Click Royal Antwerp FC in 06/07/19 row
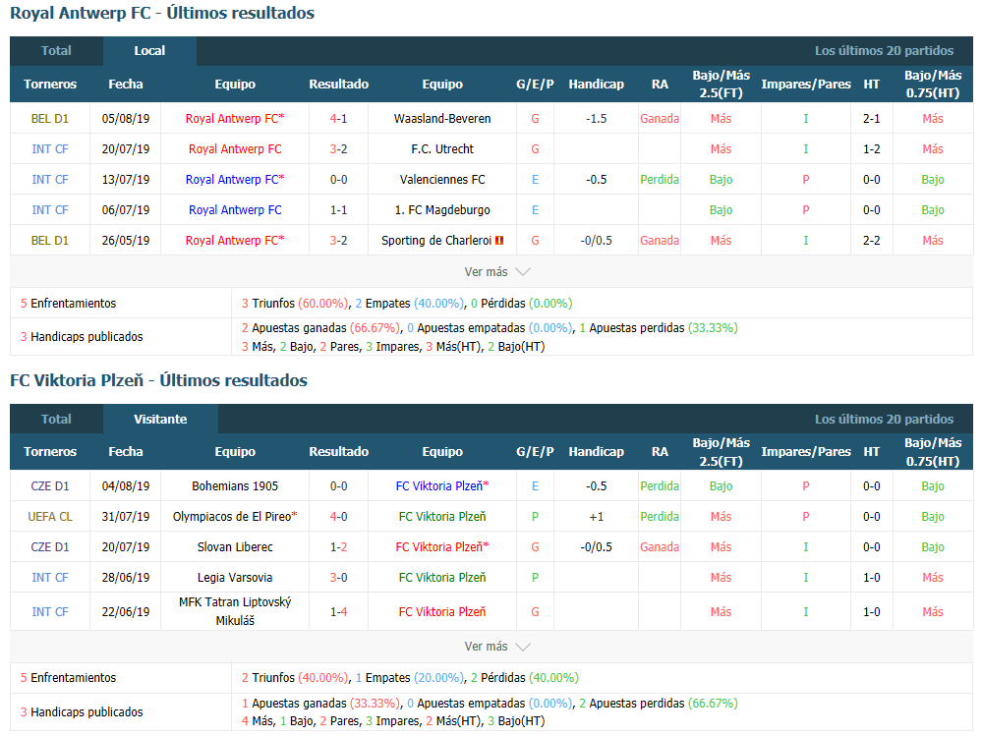Viewport: 982px width, 737px height. (x=235, y=210)
